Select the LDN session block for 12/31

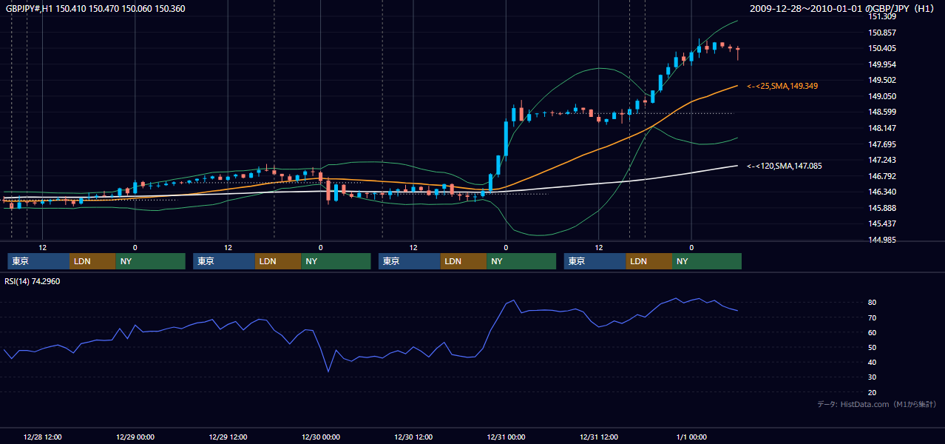(x=649, y=261)
